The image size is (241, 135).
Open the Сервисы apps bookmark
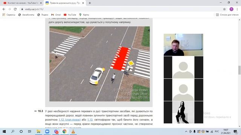9,15
